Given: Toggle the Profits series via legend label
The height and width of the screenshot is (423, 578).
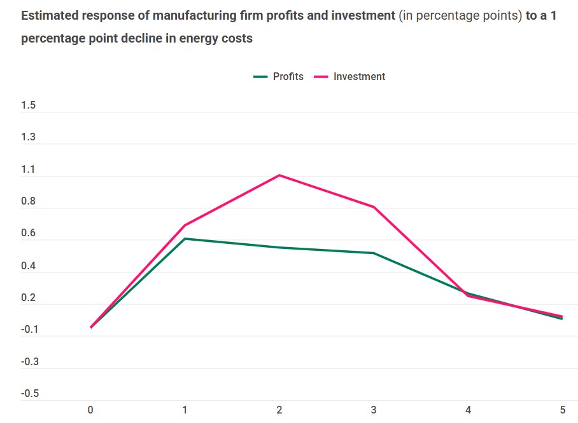Looking at the screenshot, I should (x=288, y=77).
